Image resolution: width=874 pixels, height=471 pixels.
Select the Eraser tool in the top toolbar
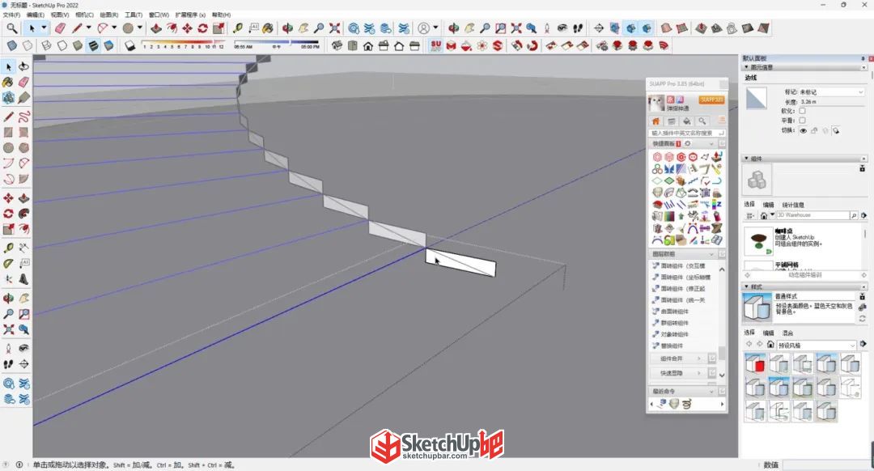[60, 28]
